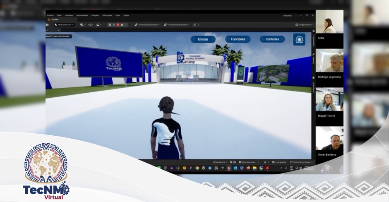Open Unreal Engine from the taskbar
389x202 pixels.
pos(229,168)
